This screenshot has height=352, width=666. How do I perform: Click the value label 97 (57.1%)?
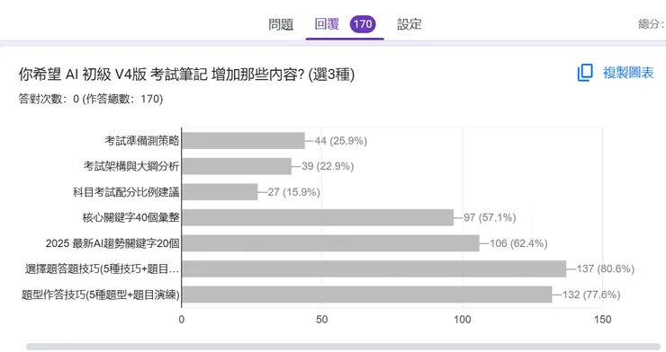point(490,217)
